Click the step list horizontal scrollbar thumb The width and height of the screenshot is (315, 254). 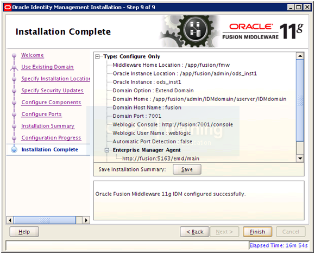pos(45,220)
